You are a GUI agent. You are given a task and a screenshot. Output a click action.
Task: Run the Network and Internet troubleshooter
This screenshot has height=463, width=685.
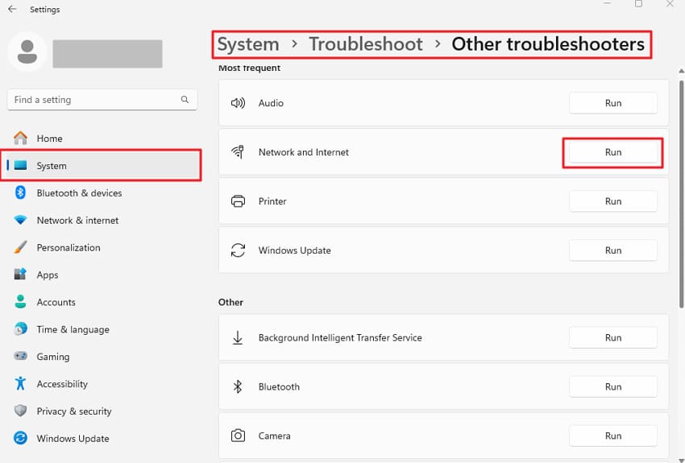[613, 152]
